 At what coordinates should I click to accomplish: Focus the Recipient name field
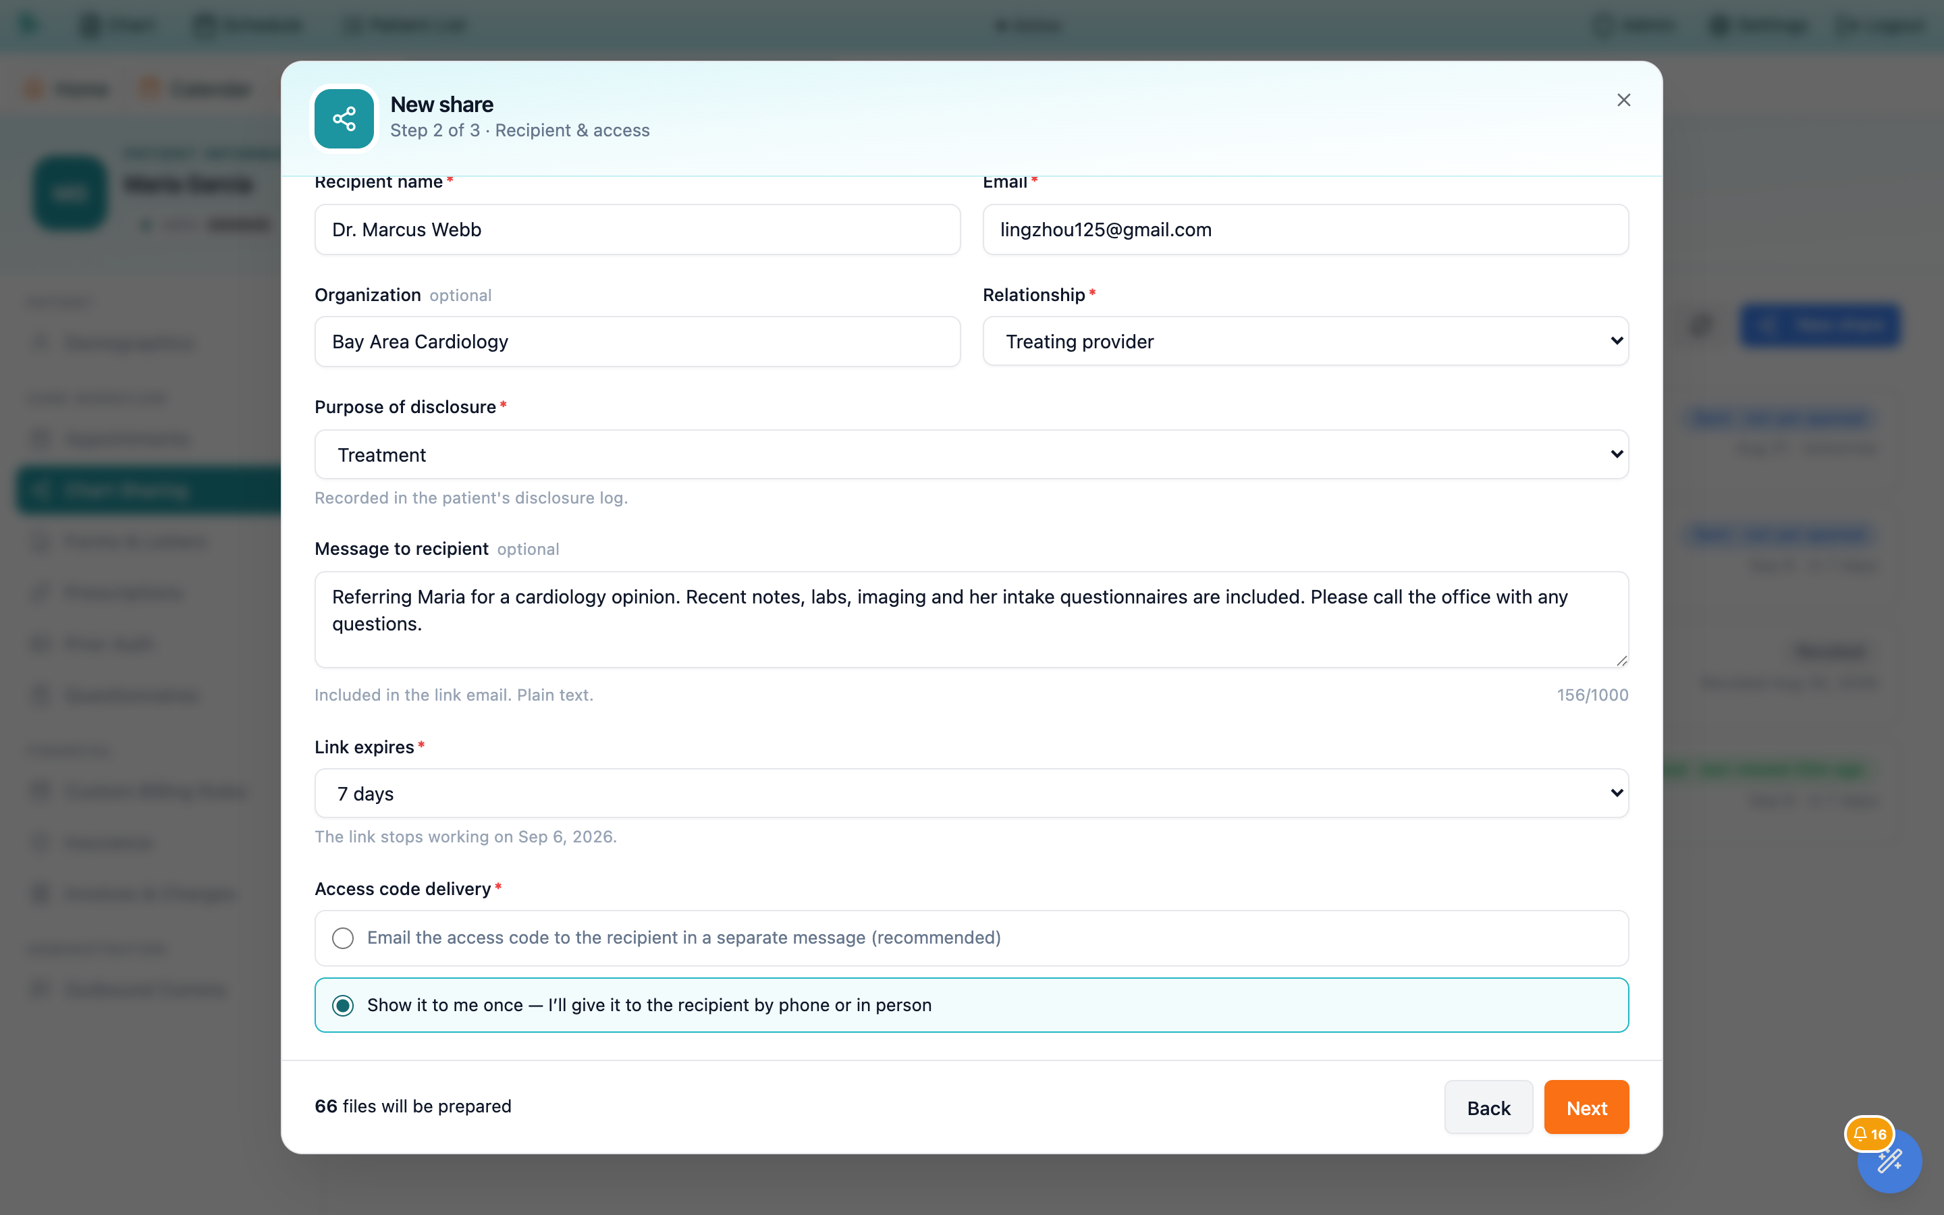637,230
